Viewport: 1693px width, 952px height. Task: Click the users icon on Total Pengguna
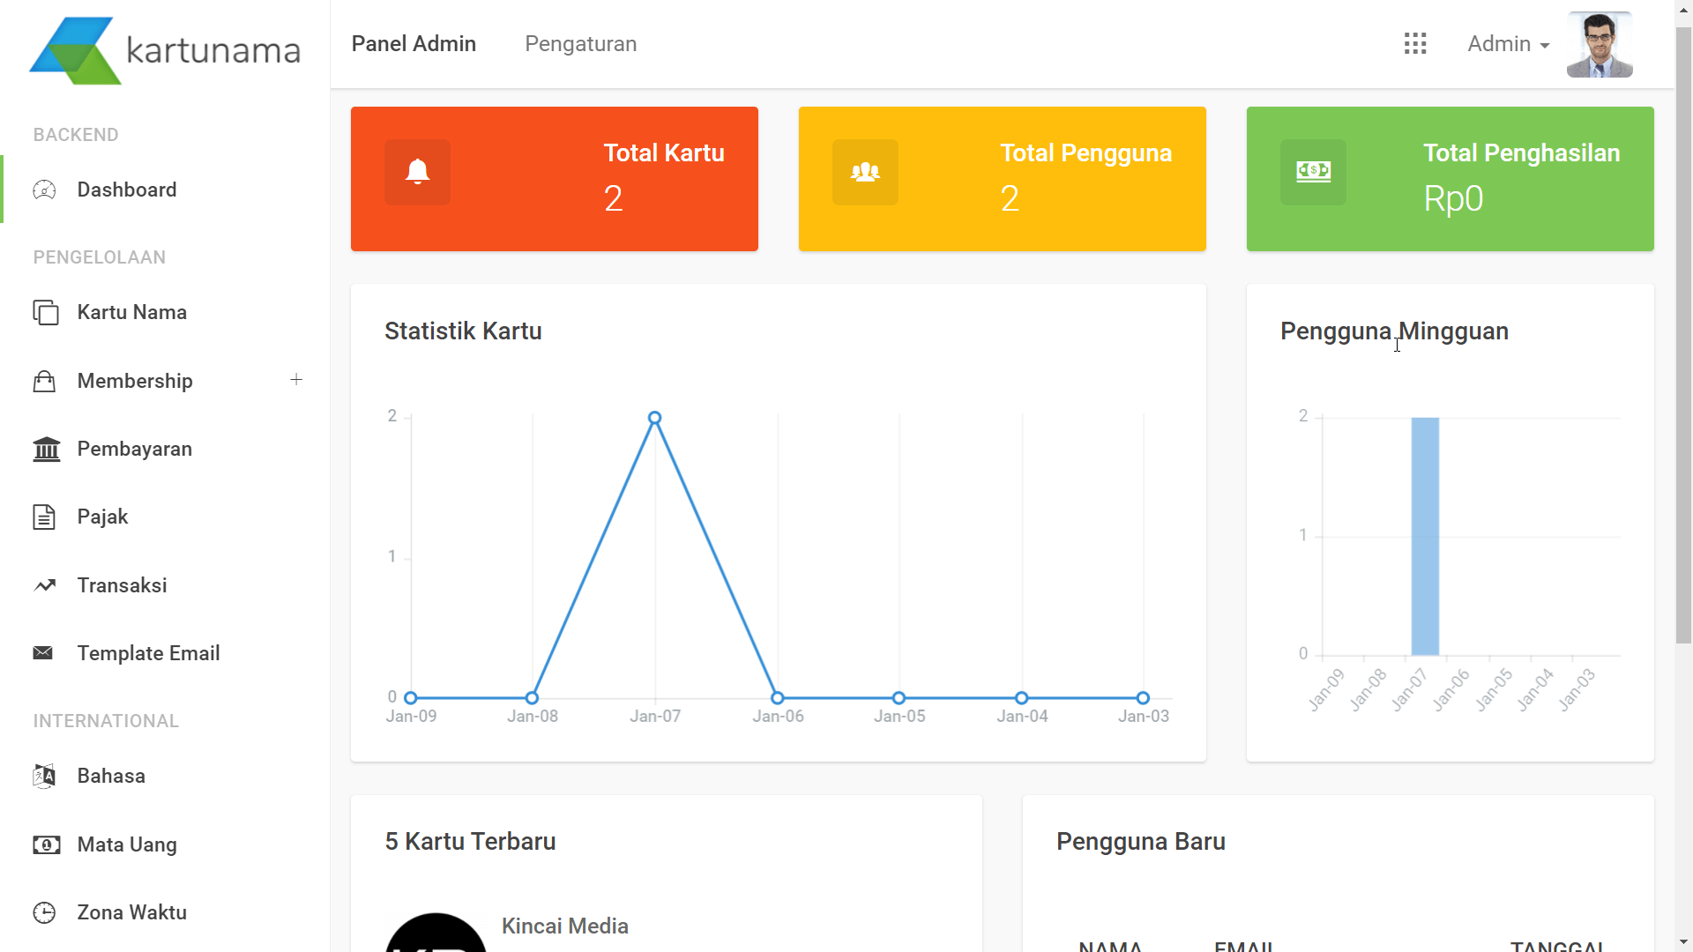(865, 172)
